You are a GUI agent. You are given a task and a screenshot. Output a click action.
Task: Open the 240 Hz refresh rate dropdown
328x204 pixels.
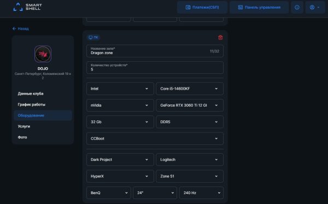click(201, 193)
